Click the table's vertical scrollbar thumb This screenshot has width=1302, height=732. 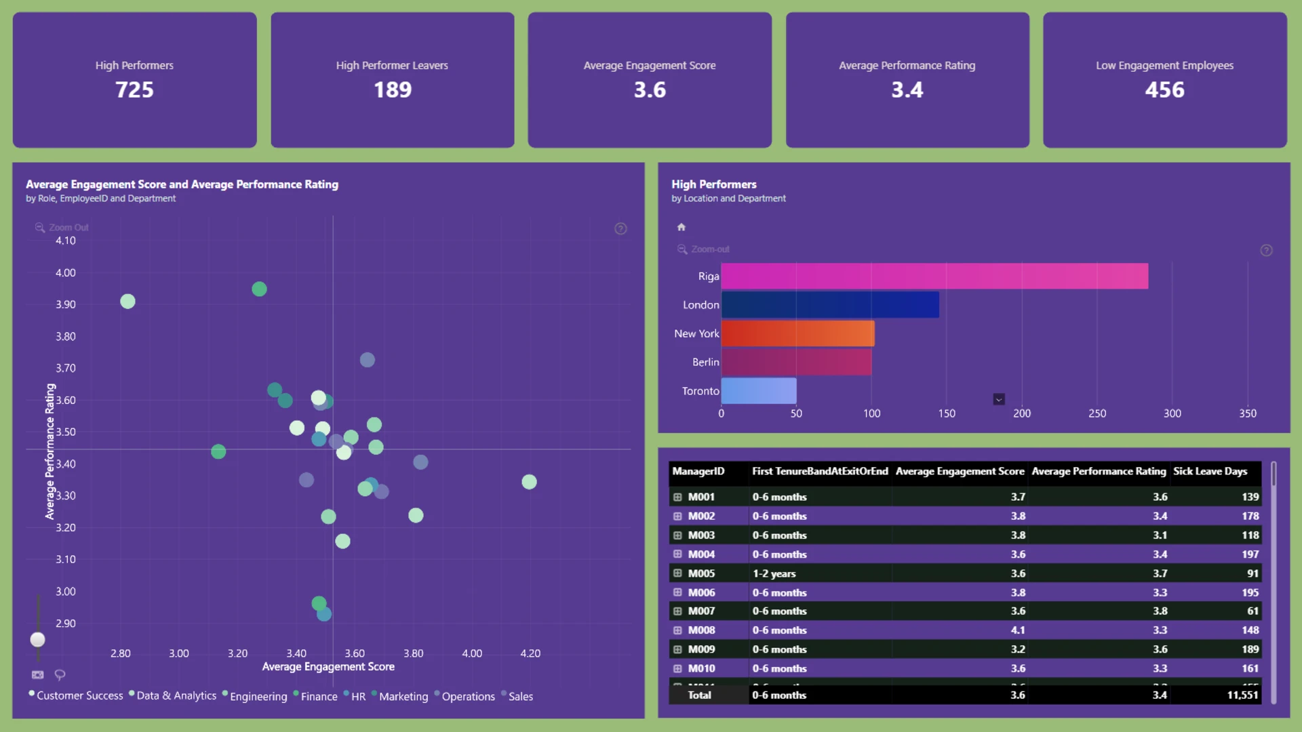pos(1274,474)
